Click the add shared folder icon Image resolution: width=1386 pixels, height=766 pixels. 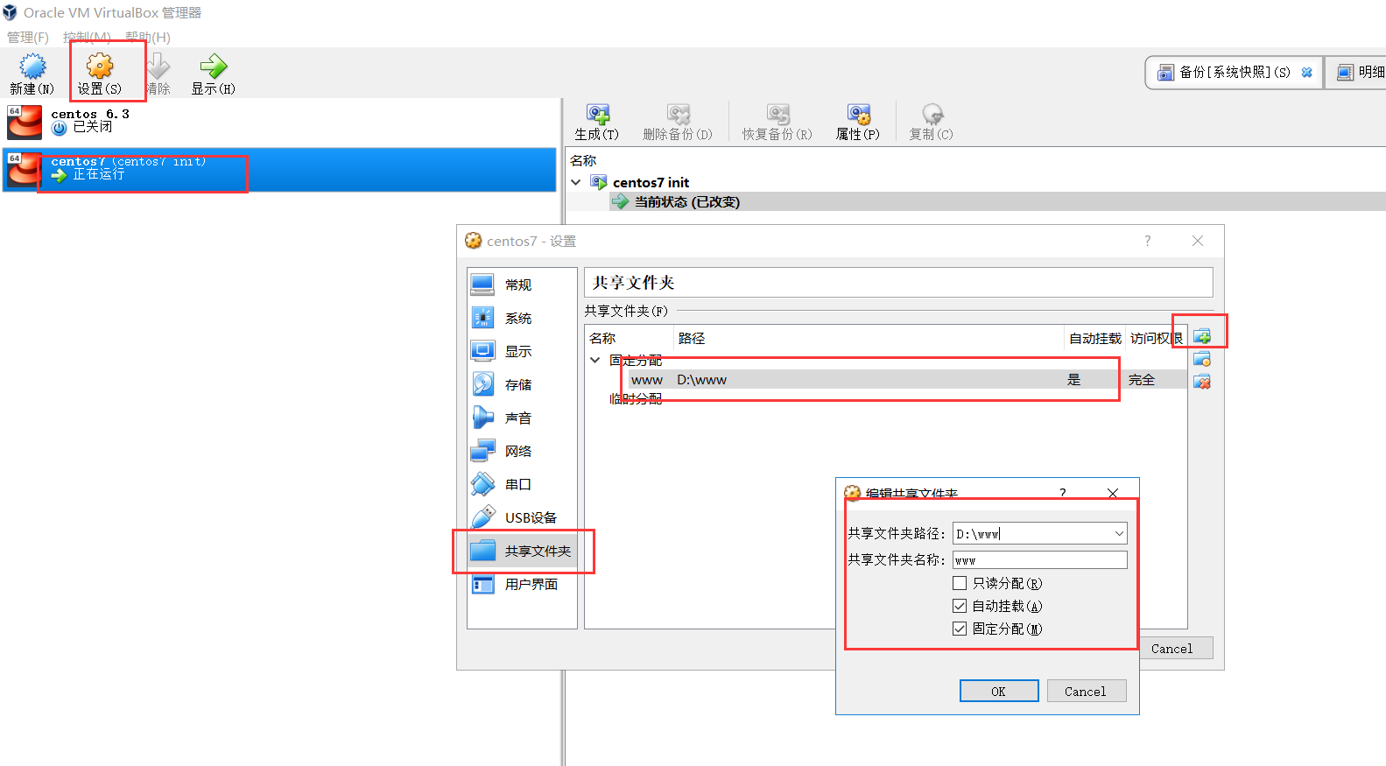pos(1202,336)
